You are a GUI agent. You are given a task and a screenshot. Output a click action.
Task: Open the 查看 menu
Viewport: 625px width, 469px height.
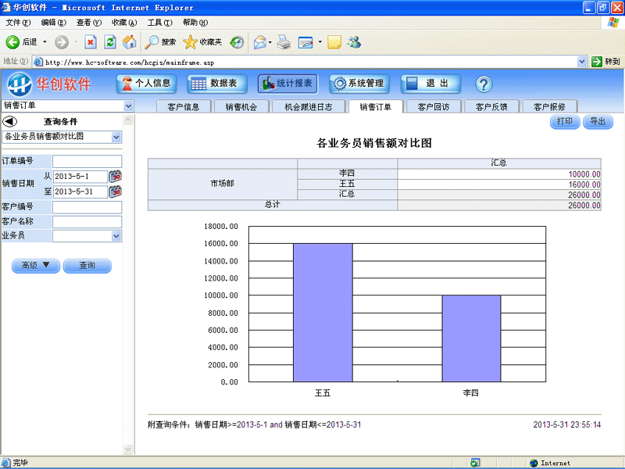tap(89, 23)
